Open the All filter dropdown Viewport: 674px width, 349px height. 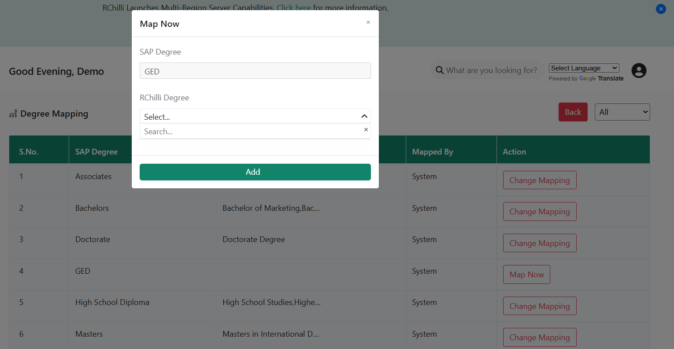pos(622,112)
